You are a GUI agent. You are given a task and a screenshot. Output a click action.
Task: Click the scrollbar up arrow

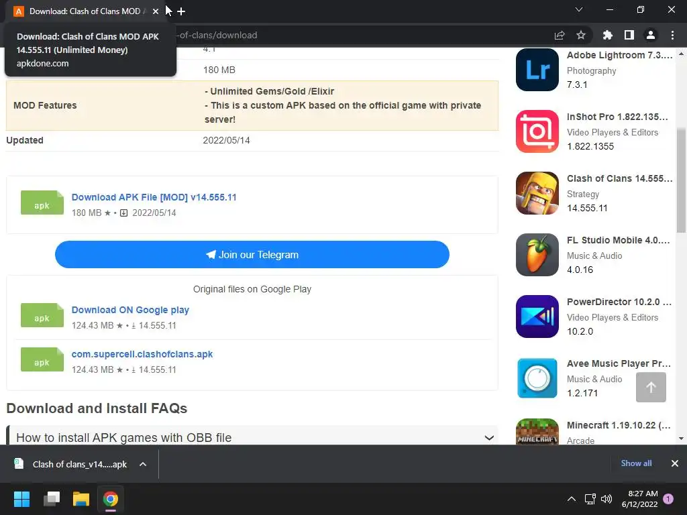tap(682, 54)
